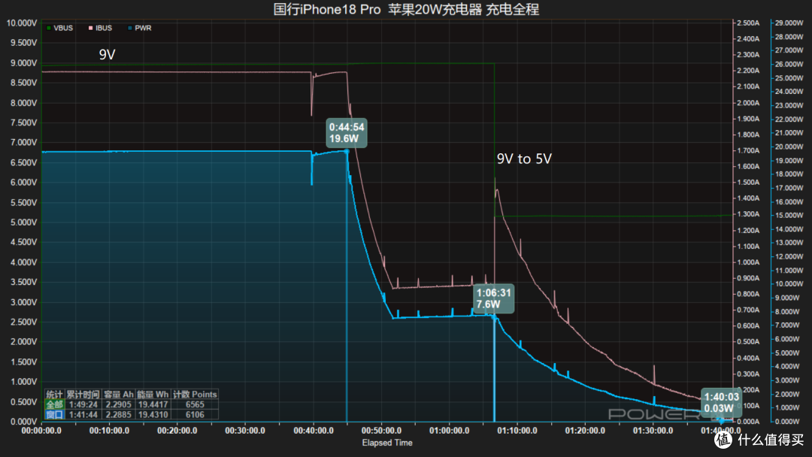Click the 15.000W power axis label
Viewport: 812px width, 457px height.
[789, 215]
